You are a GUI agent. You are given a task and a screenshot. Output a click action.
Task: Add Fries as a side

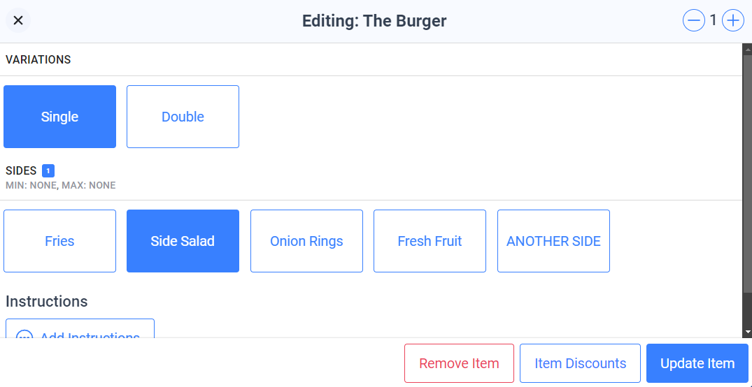click(59, 241)
